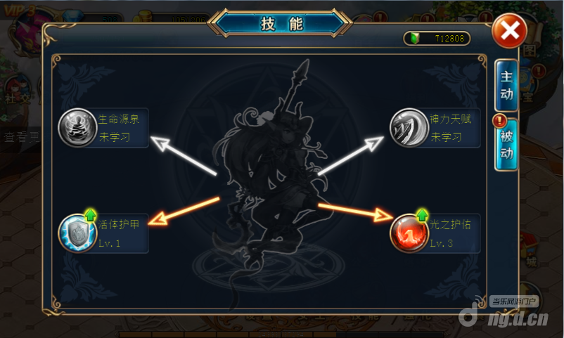564x338 pixels.
Task: Click the green upgrade arrow on 活体护甲
Action: click(x=90, y=214)
